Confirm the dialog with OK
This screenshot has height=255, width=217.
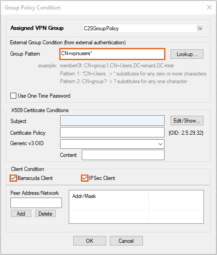(x=90, y=241)
